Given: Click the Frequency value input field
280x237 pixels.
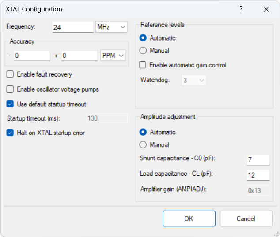Looking at the screenshot, I should pyautogui.click(x=73, y=27).
